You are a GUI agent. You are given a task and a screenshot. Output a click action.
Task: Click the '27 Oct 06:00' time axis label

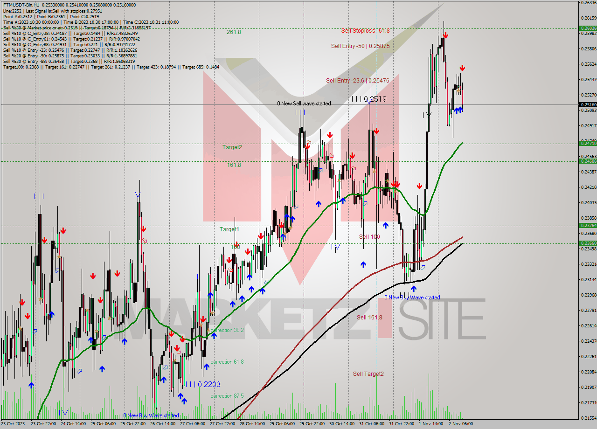pos(192,424)
